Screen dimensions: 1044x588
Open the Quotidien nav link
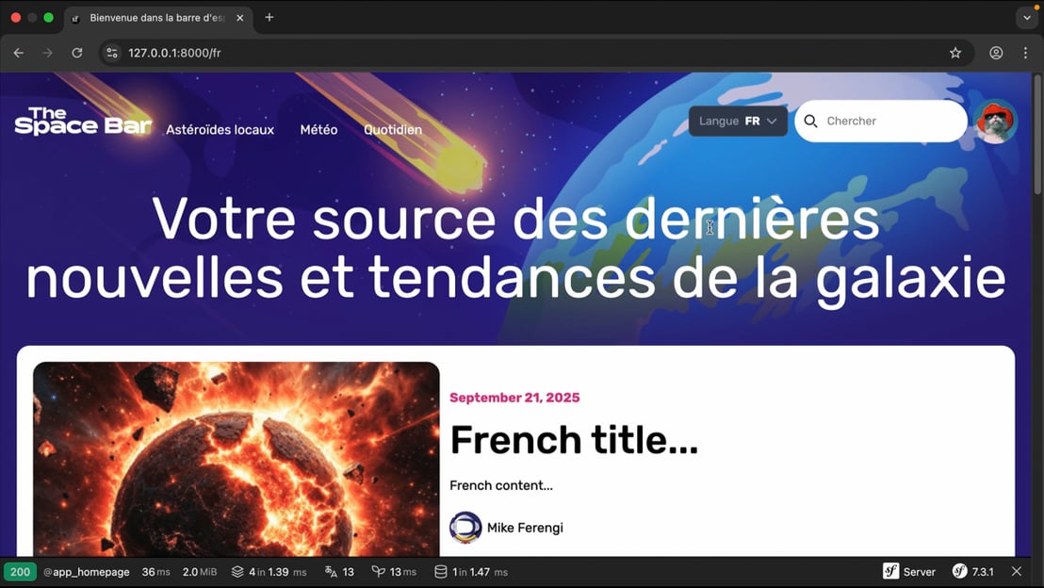pyautogui.click(x=393, y=130)
